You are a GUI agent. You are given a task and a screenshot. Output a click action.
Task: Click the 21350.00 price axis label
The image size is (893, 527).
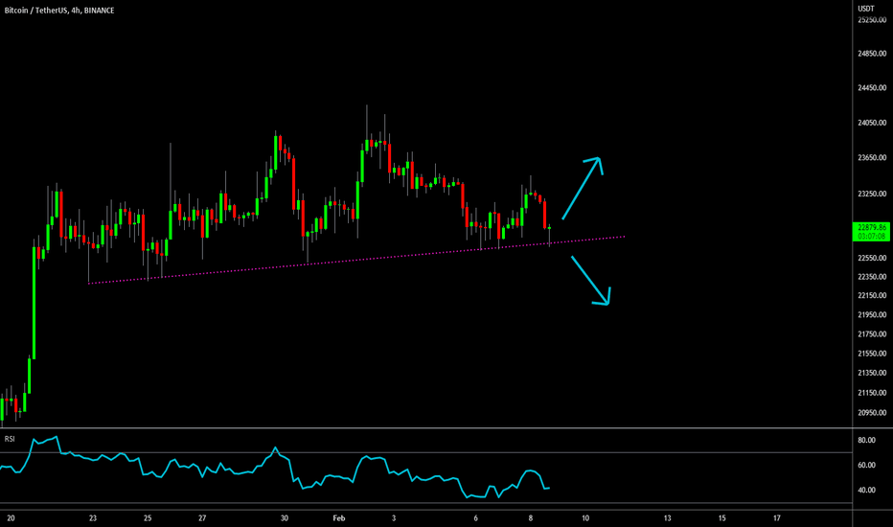click(x=872, y=373)
